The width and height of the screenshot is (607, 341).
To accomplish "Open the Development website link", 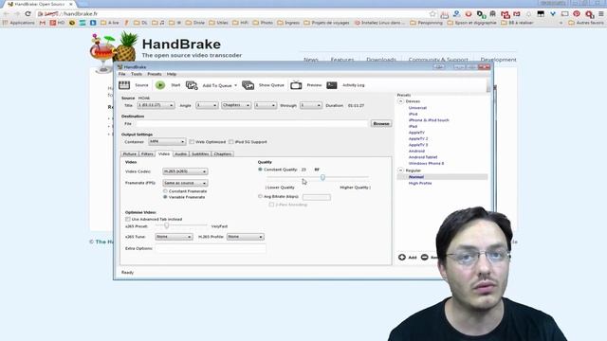I will point(498,60).
